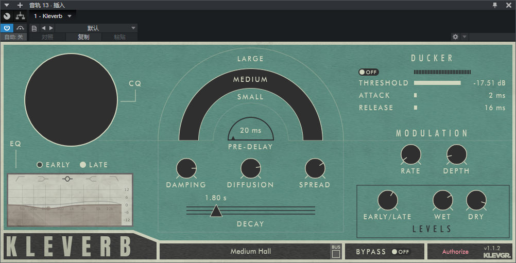Select the high-shelf filter shape in EQ

(x=91, y=179)
